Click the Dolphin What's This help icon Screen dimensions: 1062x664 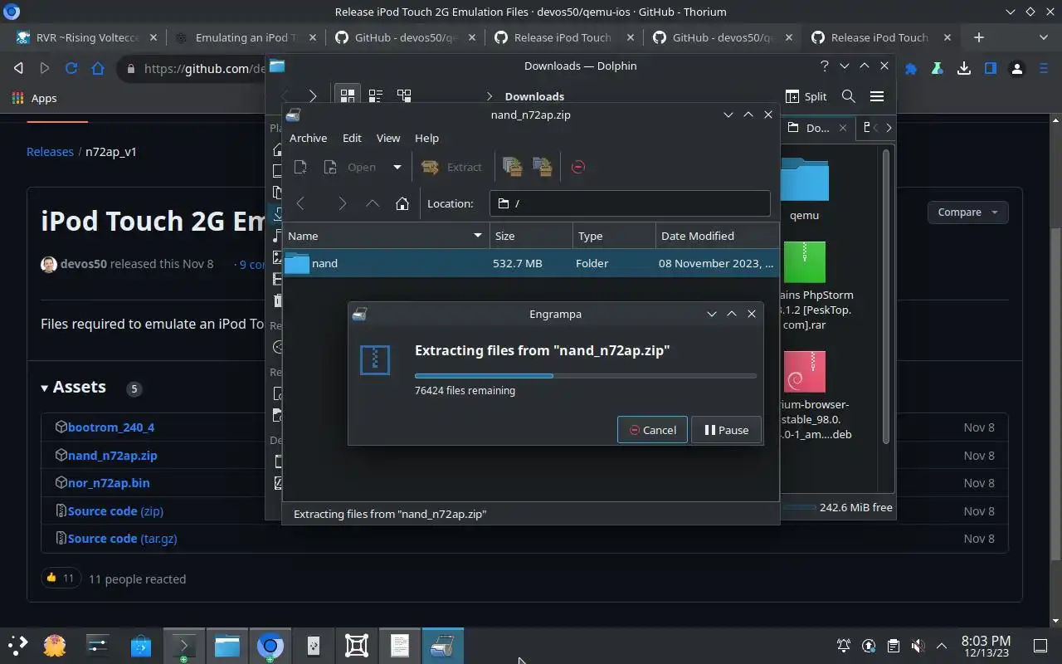[824, 66]
